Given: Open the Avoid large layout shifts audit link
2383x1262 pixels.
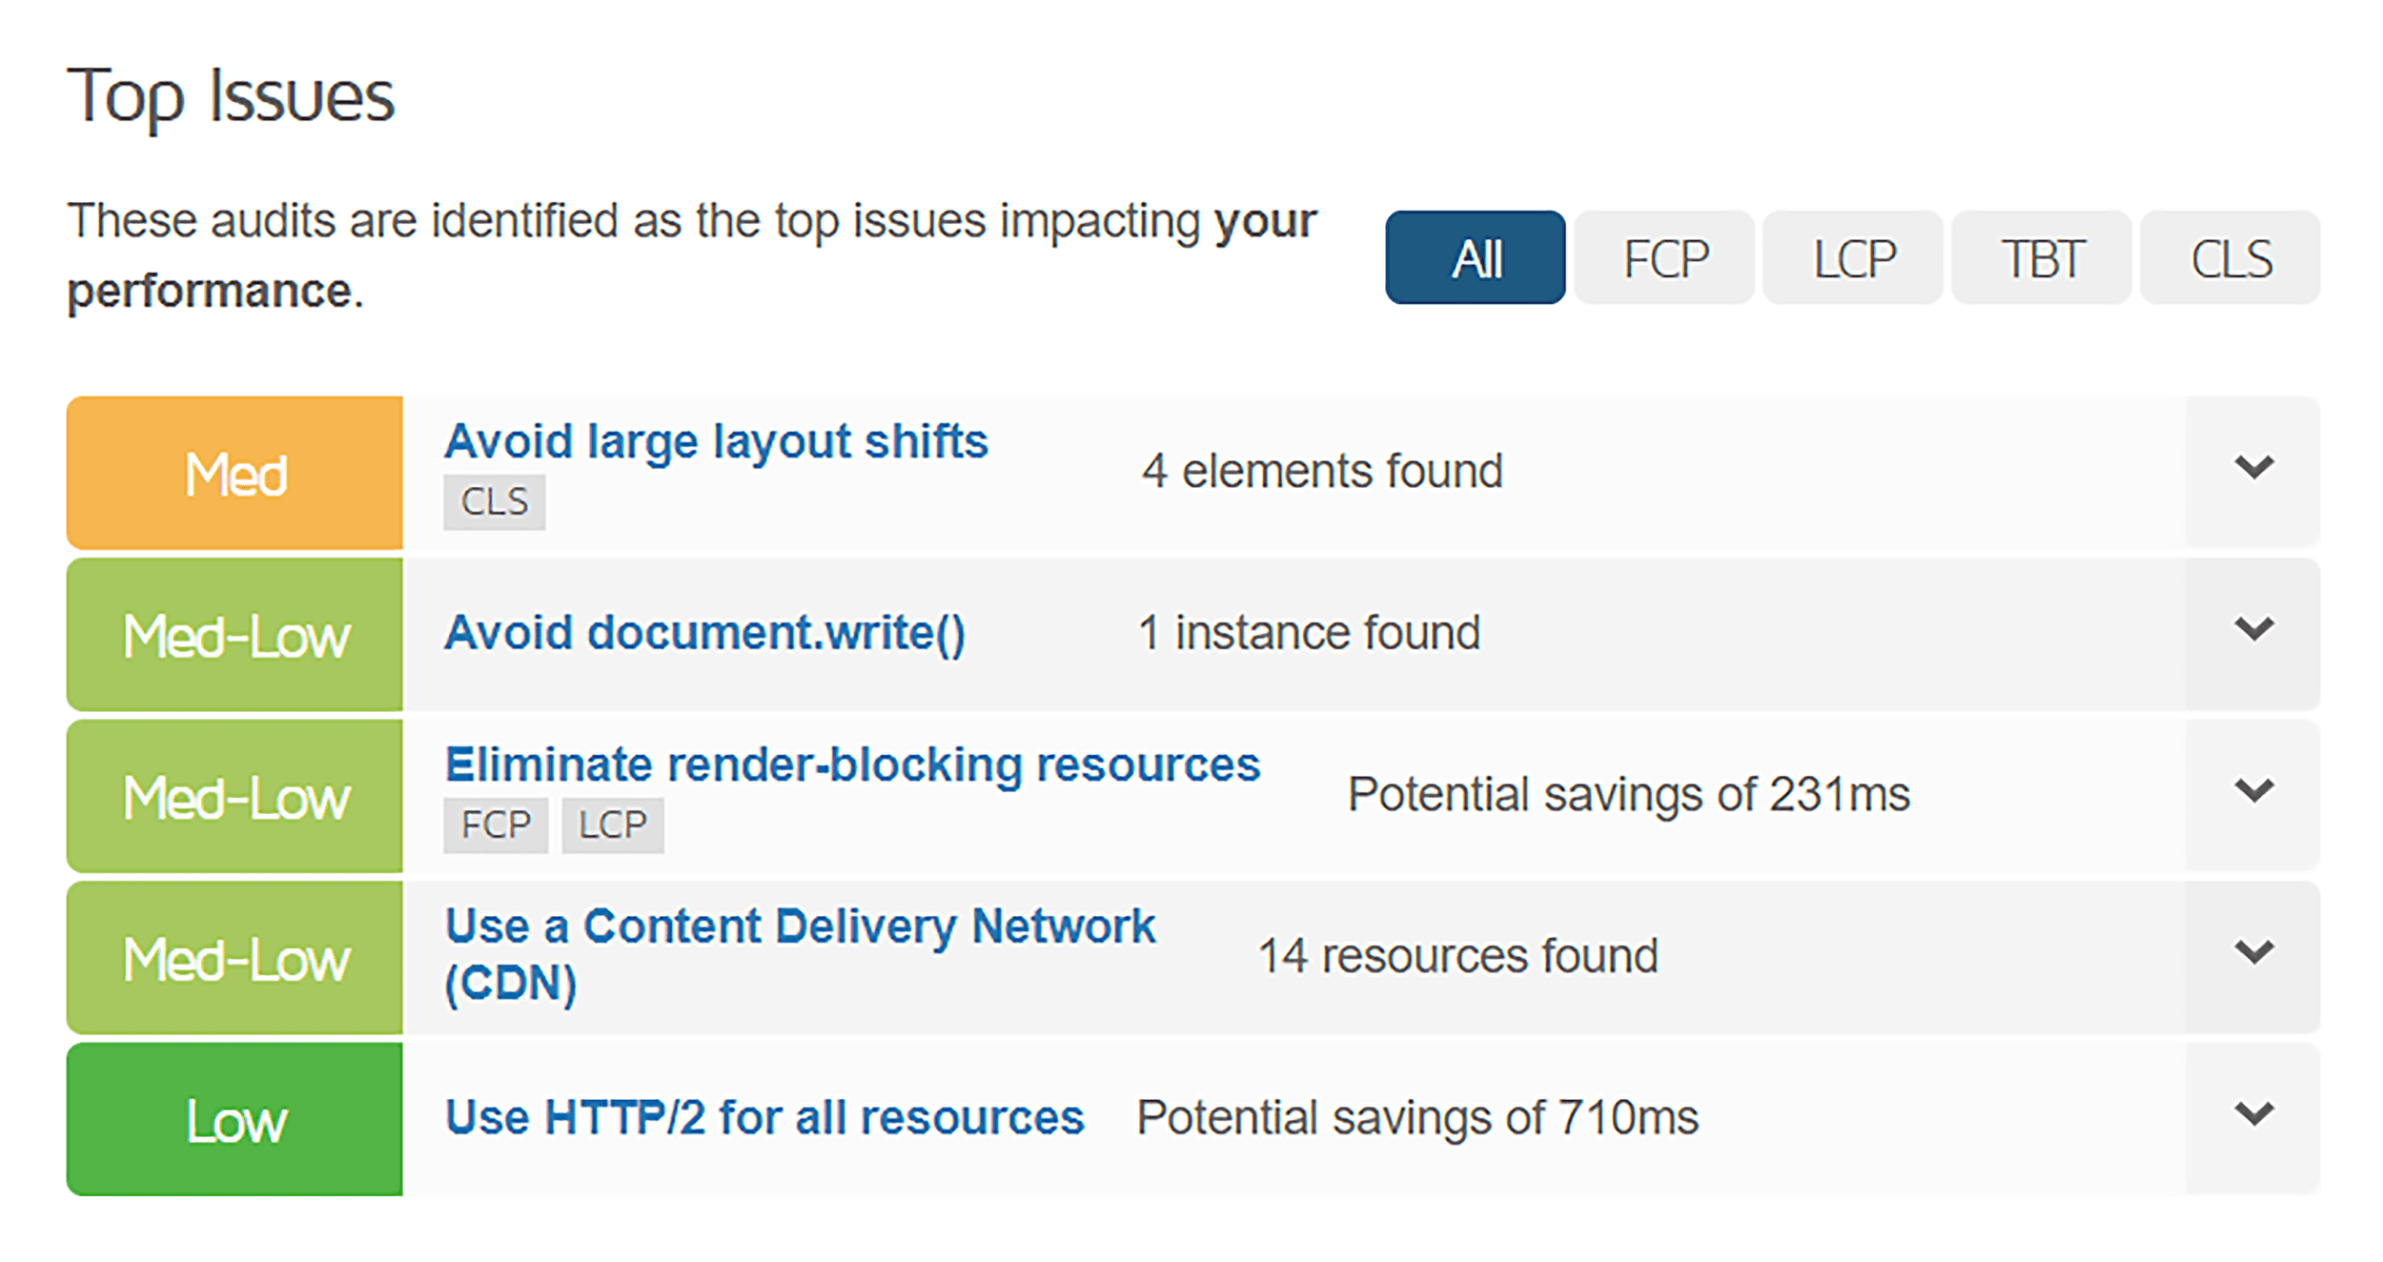Looking at the screenshot, I should click(x=717, y=441).
